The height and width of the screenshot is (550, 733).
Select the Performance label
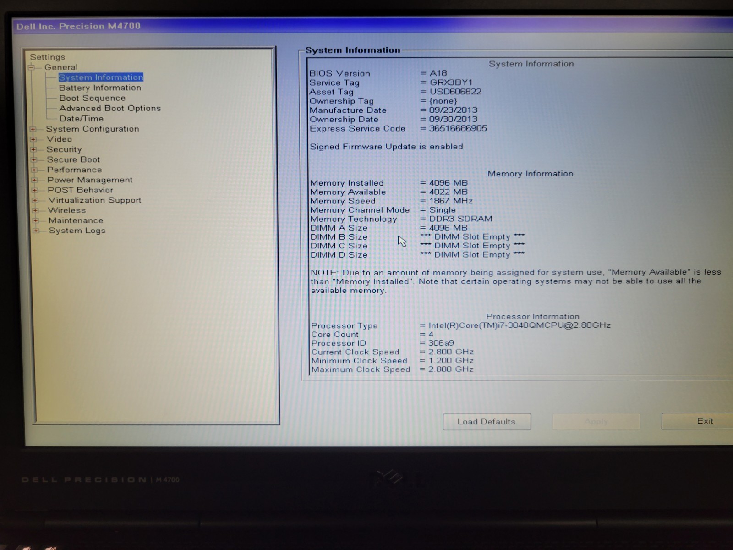(x=74, y=170)
